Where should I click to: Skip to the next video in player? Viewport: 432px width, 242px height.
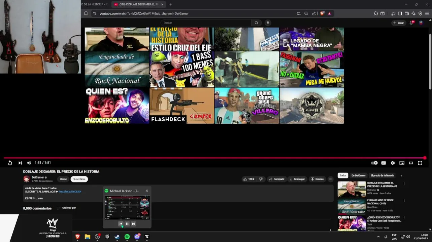point(20,163)
